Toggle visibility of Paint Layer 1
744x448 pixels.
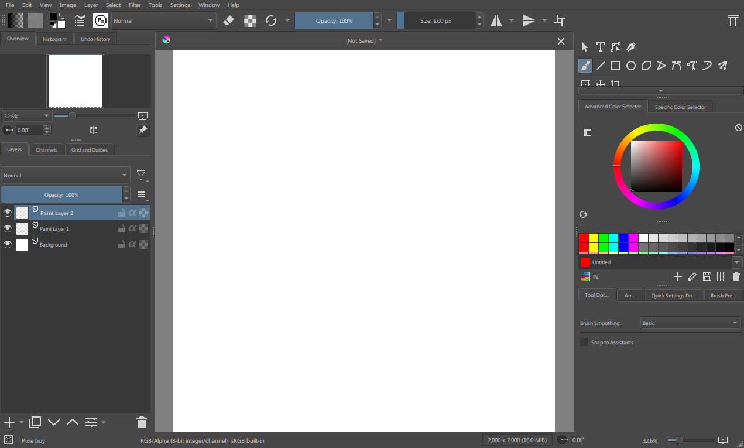(8, 229)
